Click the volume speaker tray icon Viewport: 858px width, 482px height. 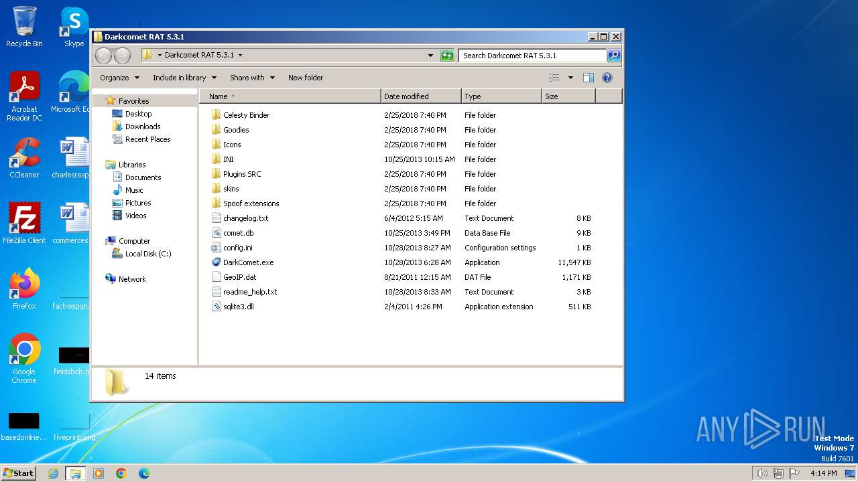tap(761, 473)
